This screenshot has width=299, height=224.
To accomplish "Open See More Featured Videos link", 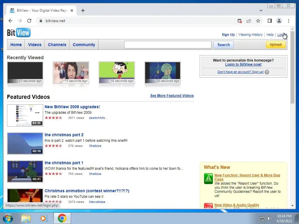I will [x=172, y=96].
